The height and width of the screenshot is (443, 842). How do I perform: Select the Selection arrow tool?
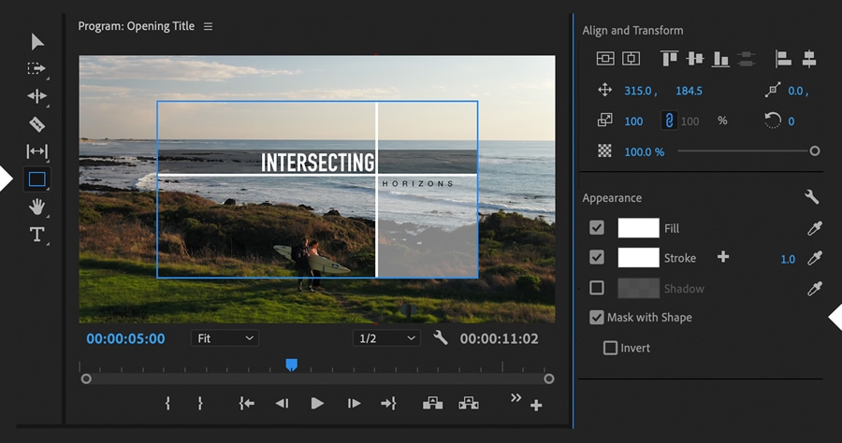[37, 41]
